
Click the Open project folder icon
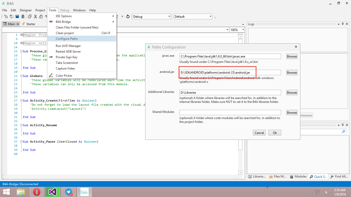coord(11,17)
